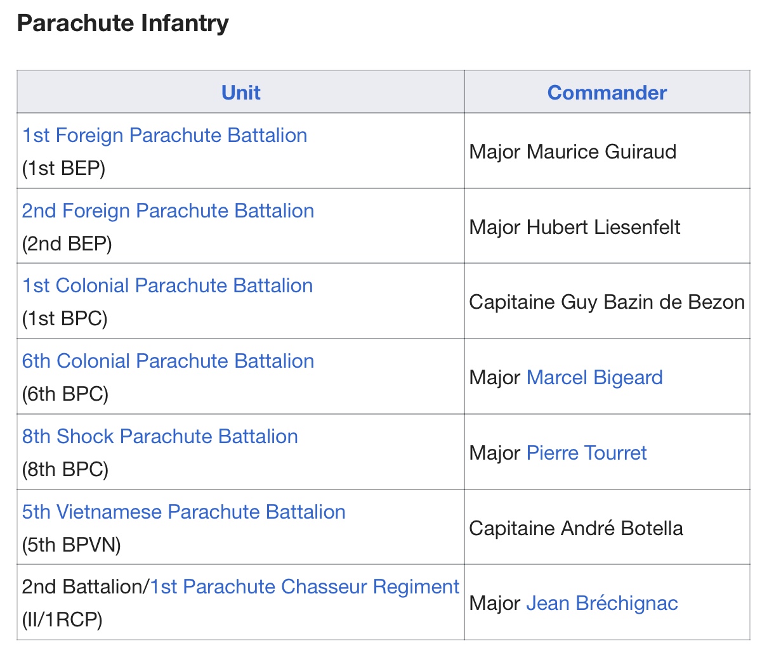Open the 6th Colonial Parachute Battalion link
Screen dimensions: 781x660
(x=168, y=361)
